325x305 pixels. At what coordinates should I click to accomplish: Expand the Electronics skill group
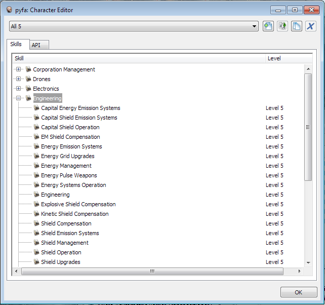coord(18,89)
